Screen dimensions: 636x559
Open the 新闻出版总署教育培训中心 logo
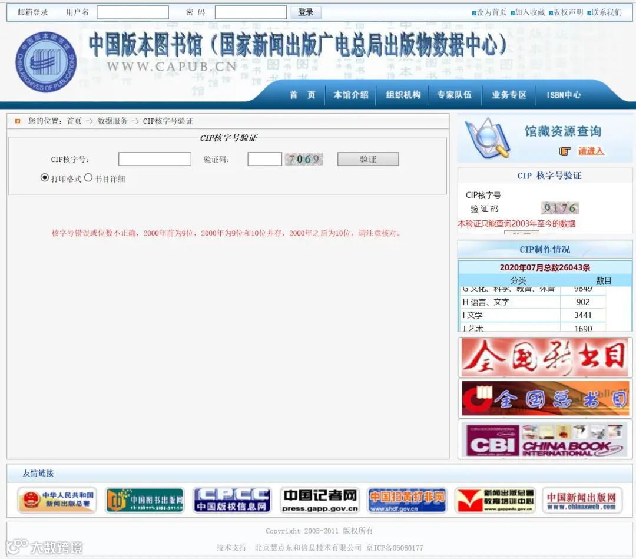click(x=495, y=500)
